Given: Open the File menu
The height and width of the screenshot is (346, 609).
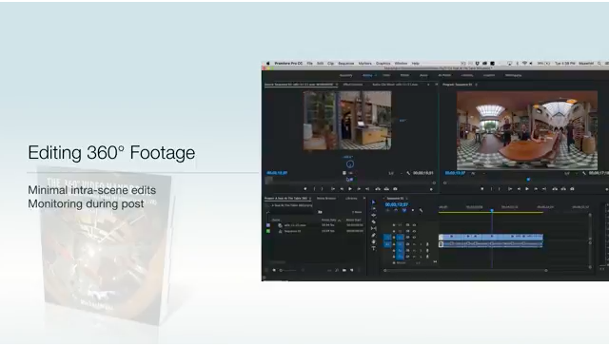Looking at the screenshot, I should 309,64.
